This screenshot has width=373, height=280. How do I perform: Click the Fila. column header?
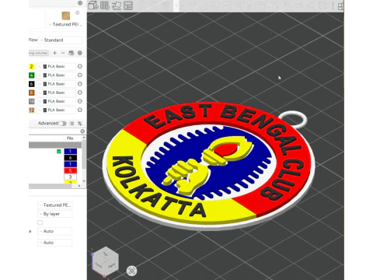click(70, 138)
